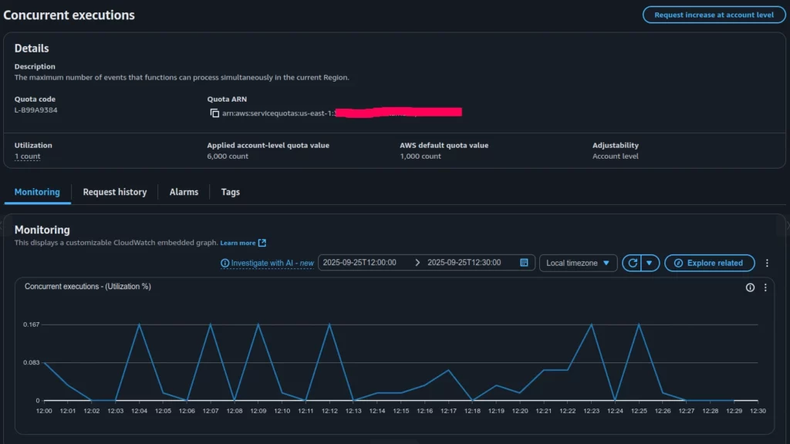The height and width of the screenshot is (444, 790).
Task: Select the Monitoring tab
Action: (x=37, y=192)
